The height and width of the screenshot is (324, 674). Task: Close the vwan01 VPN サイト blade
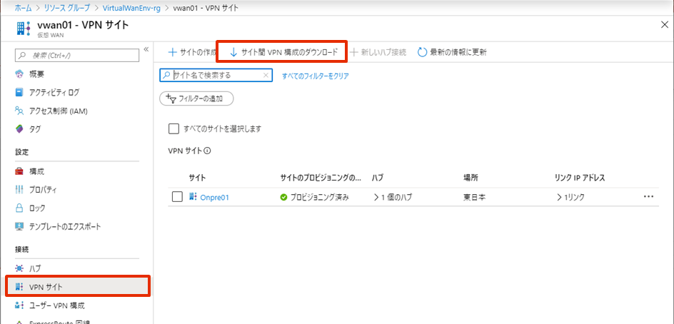click(664, 24)
